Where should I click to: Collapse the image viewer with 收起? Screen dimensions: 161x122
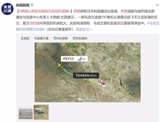[x=25, y=38]
